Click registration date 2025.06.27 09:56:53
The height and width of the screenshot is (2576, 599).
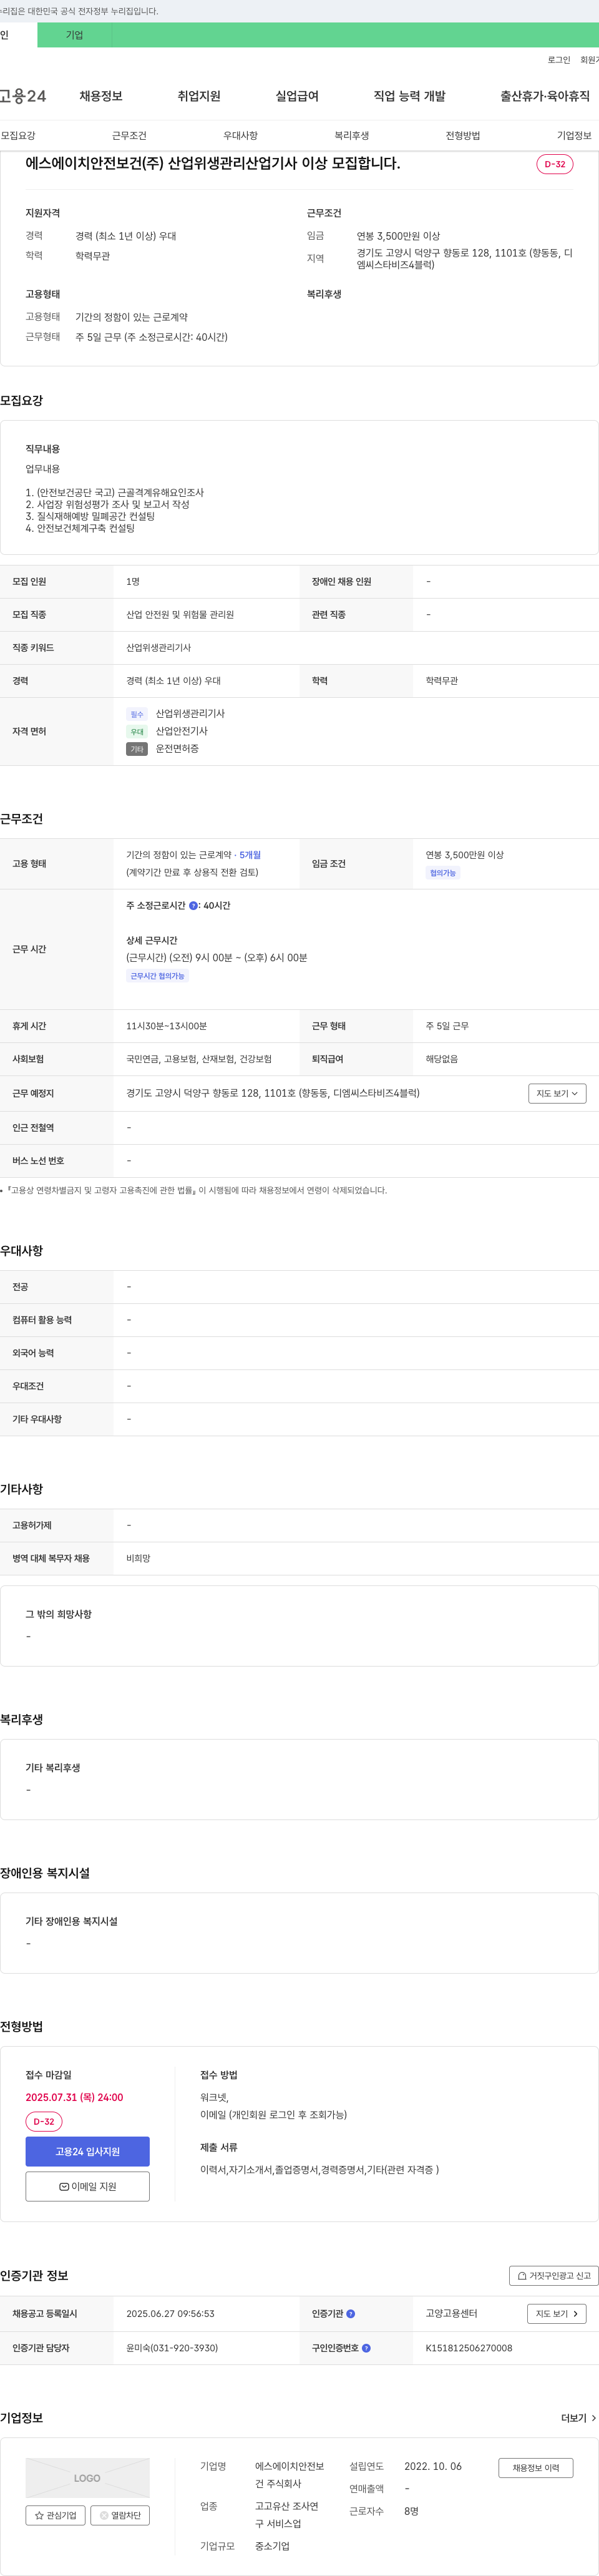[x=170, y=2314]
